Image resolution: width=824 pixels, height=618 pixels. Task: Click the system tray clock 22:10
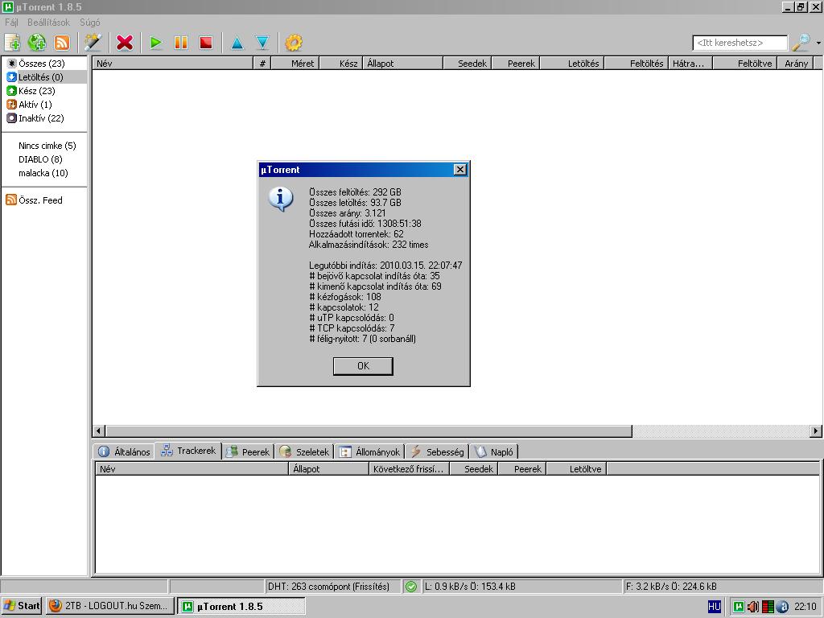click(x=805, y=607)
